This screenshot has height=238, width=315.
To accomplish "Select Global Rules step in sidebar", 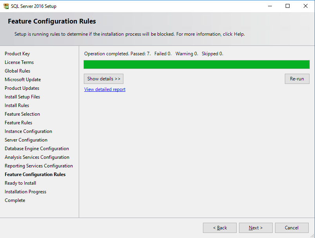I will (x=18, y=71).
